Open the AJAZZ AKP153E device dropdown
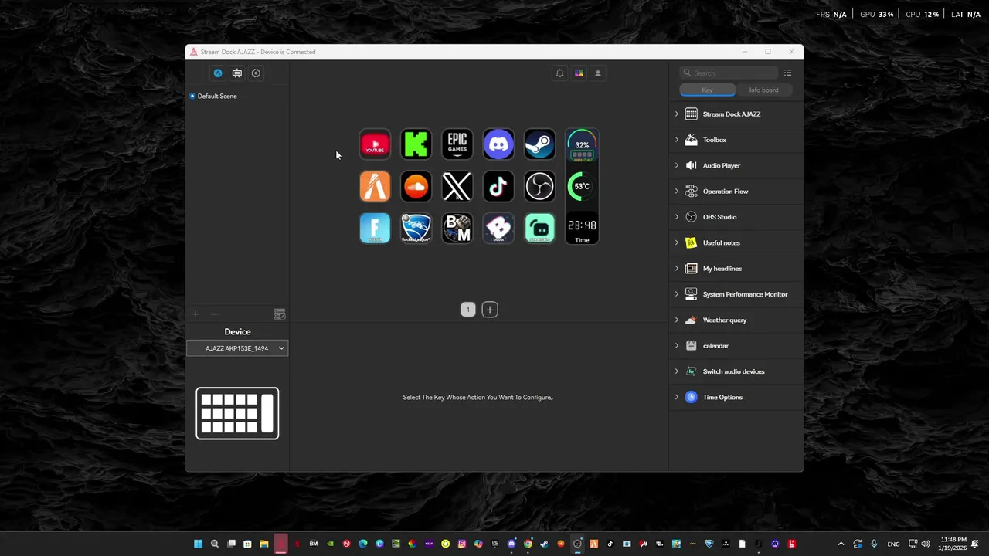 237,348
